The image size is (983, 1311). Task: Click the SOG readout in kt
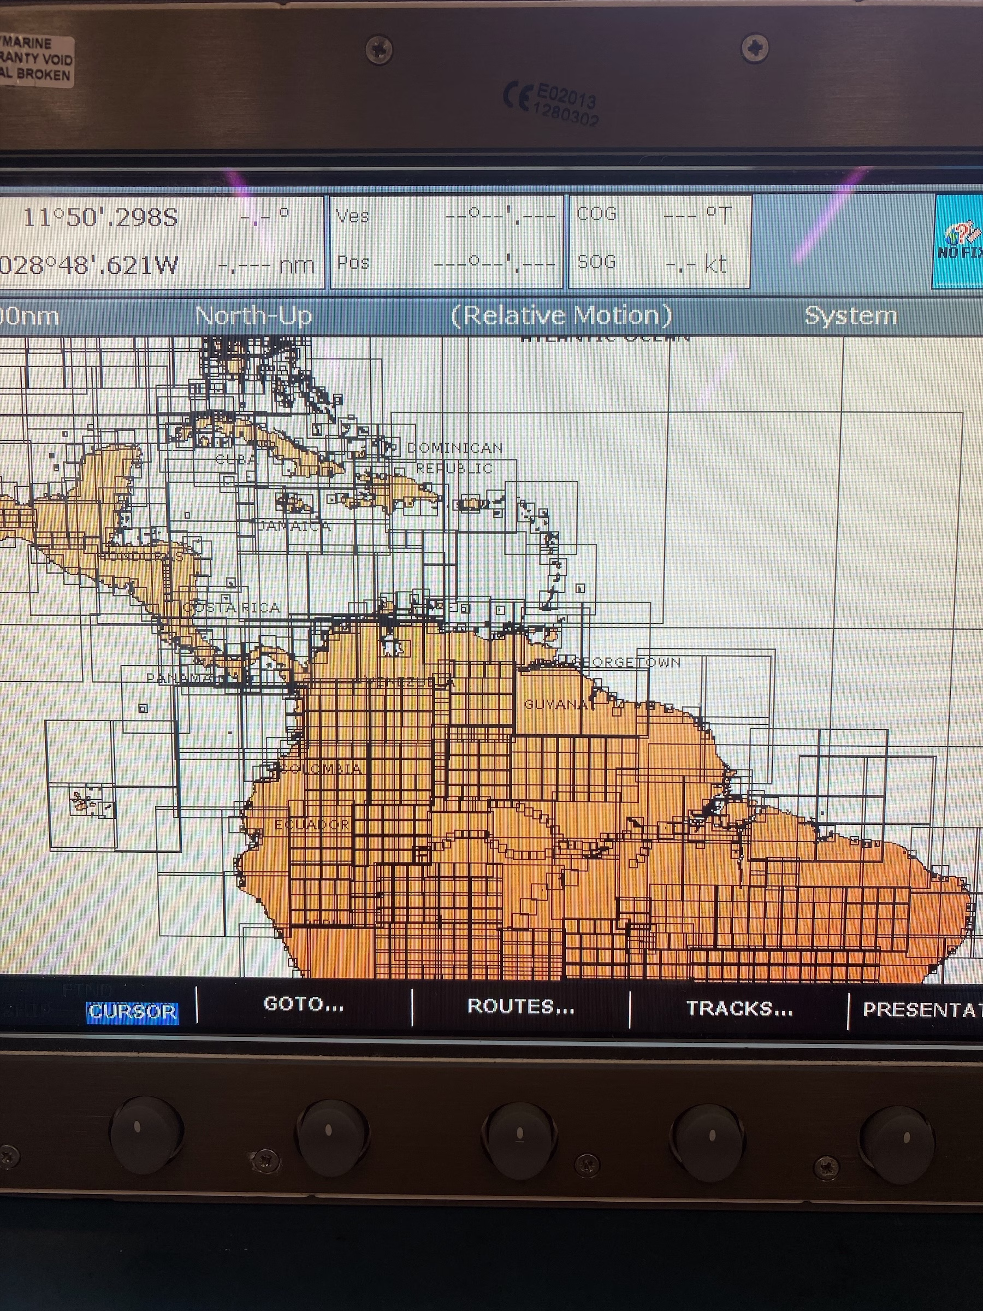click(652, 263)
